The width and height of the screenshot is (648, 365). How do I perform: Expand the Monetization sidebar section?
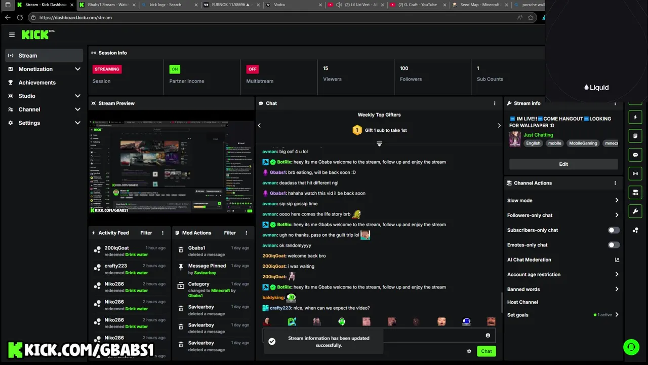[x=77, y=69]
